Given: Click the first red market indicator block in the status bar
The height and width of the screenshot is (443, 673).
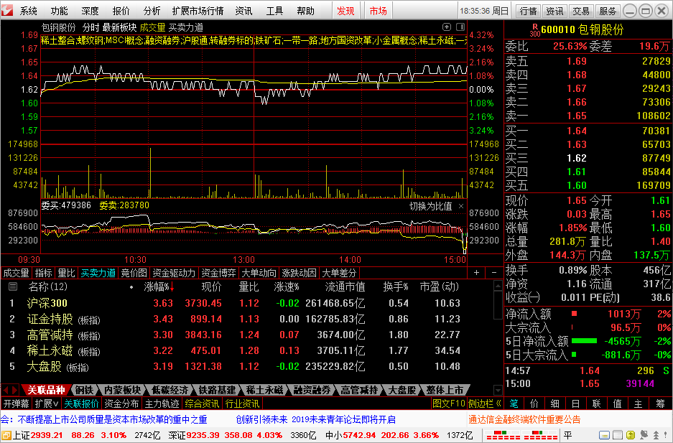Looking at the screenshot, I should [503, 436].
